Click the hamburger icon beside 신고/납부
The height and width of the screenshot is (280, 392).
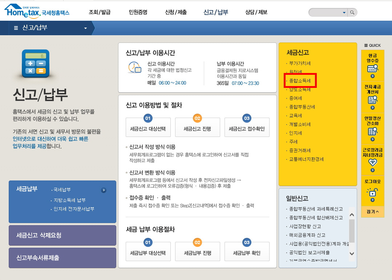[15, 27]
